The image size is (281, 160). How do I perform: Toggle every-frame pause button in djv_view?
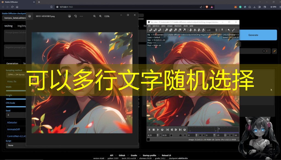[x=185, y=135]
